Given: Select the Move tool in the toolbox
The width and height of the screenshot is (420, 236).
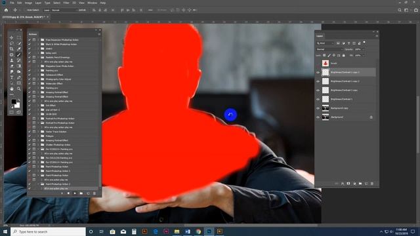Looking at the screenshot, I should click(12, 38).
